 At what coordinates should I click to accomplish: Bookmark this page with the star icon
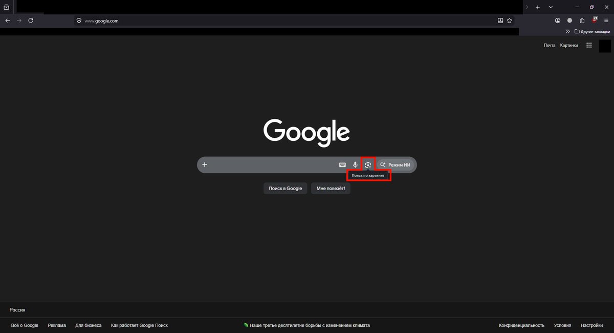coord(510,21)
